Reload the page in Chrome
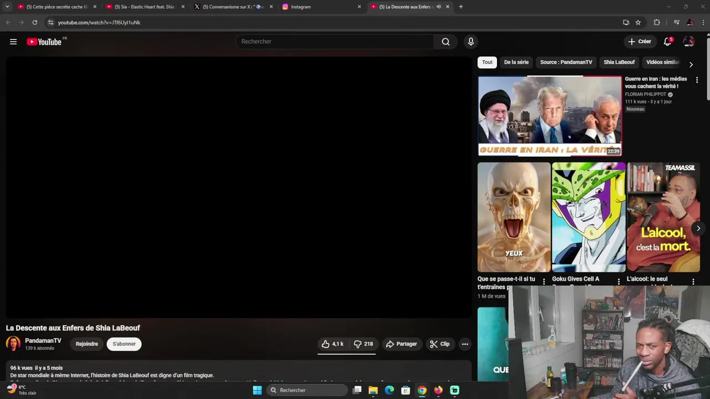710x399 pixels. tap(34, 22)
